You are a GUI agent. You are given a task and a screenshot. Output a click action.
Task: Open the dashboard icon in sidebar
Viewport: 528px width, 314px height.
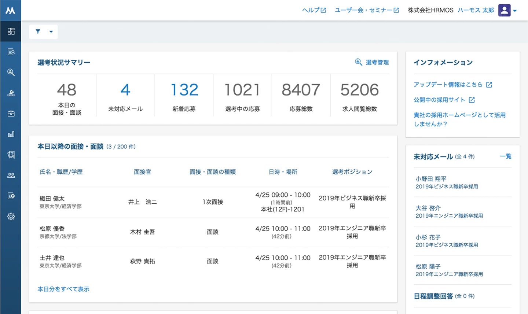[x=11, y=31]
